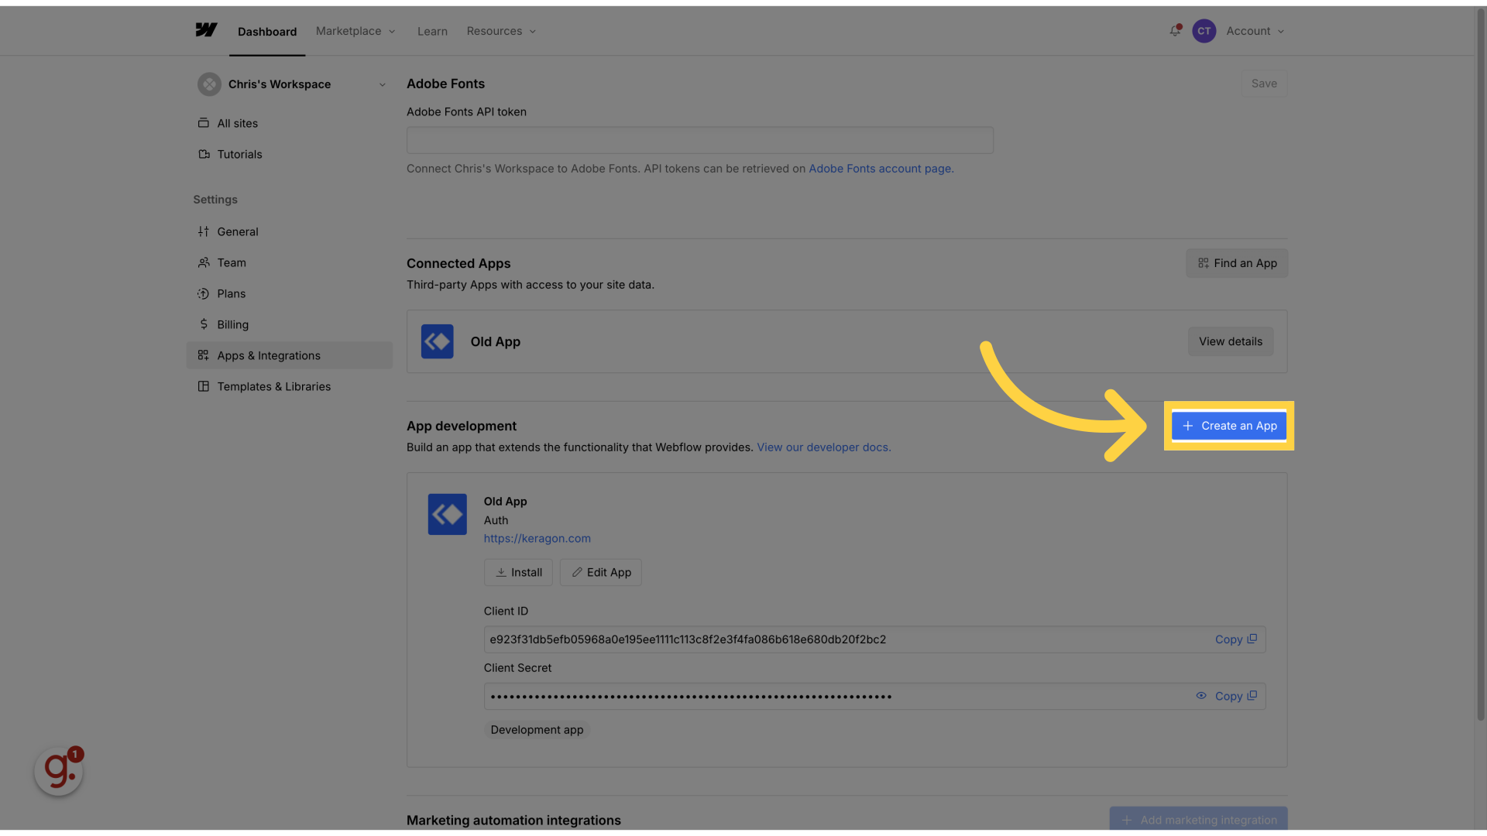Click the Connected Apps heading

click(x=458, y=263)
